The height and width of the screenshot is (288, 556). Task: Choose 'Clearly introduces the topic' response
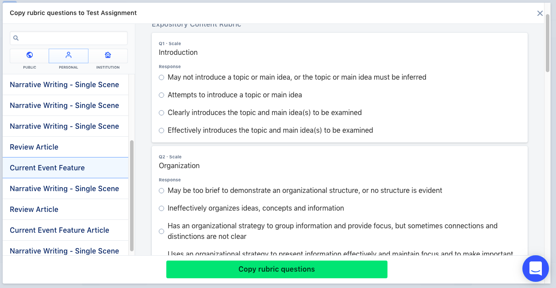pos(161,113)
